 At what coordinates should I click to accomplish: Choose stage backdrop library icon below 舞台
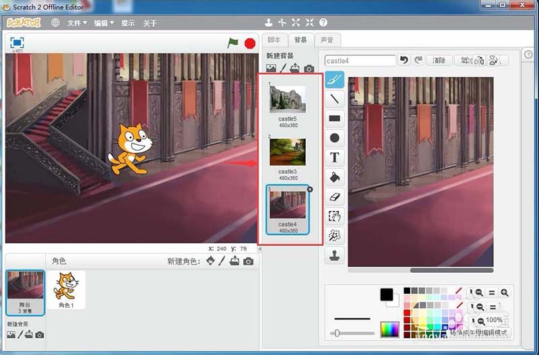11,335
